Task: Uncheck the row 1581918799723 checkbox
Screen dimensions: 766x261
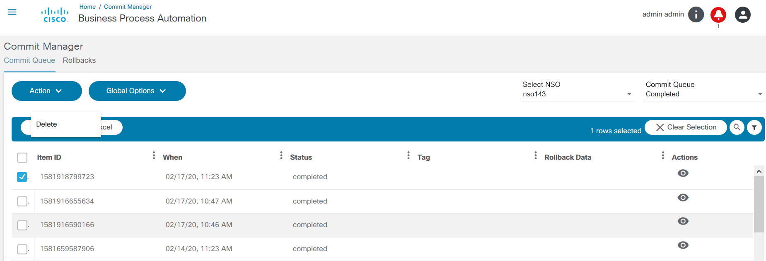Action: [x=22, y=177]
